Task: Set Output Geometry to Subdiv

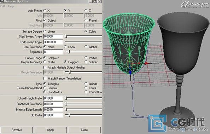Action: (86, 62)
